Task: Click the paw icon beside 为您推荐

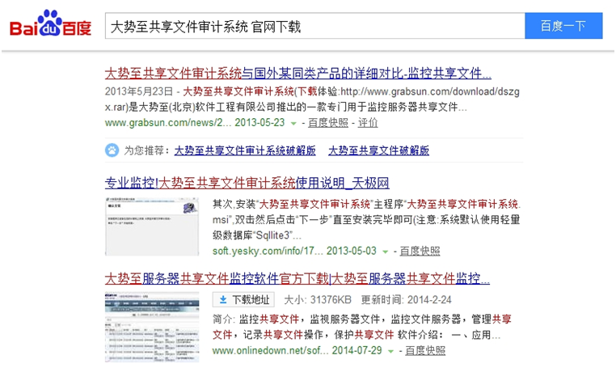Action: [112, 150]
